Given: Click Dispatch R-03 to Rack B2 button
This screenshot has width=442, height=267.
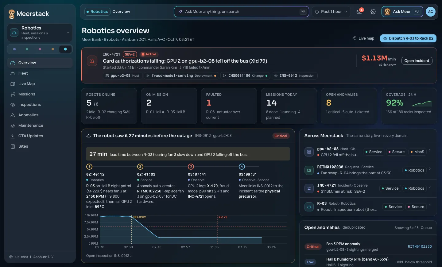Looking at the screenshot, I should pyautogui.click(x=408, y=38).
